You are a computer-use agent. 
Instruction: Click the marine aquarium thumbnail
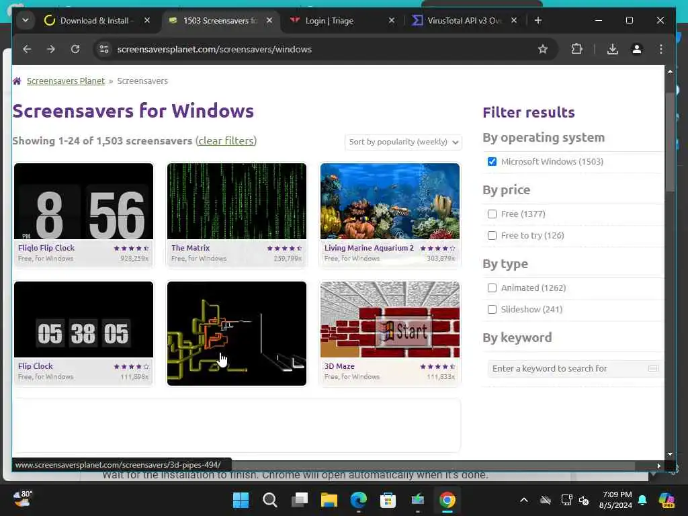click(390, 202)
